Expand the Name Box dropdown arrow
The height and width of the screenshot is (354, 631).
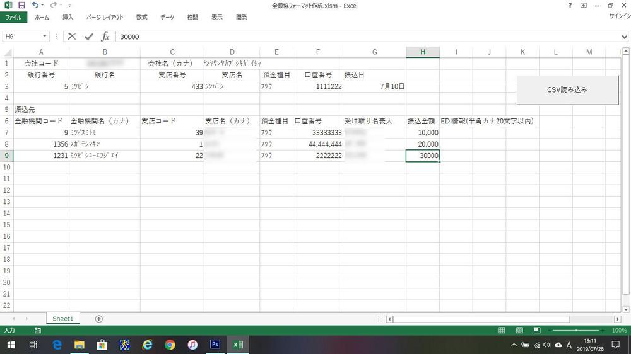[45, 36]
